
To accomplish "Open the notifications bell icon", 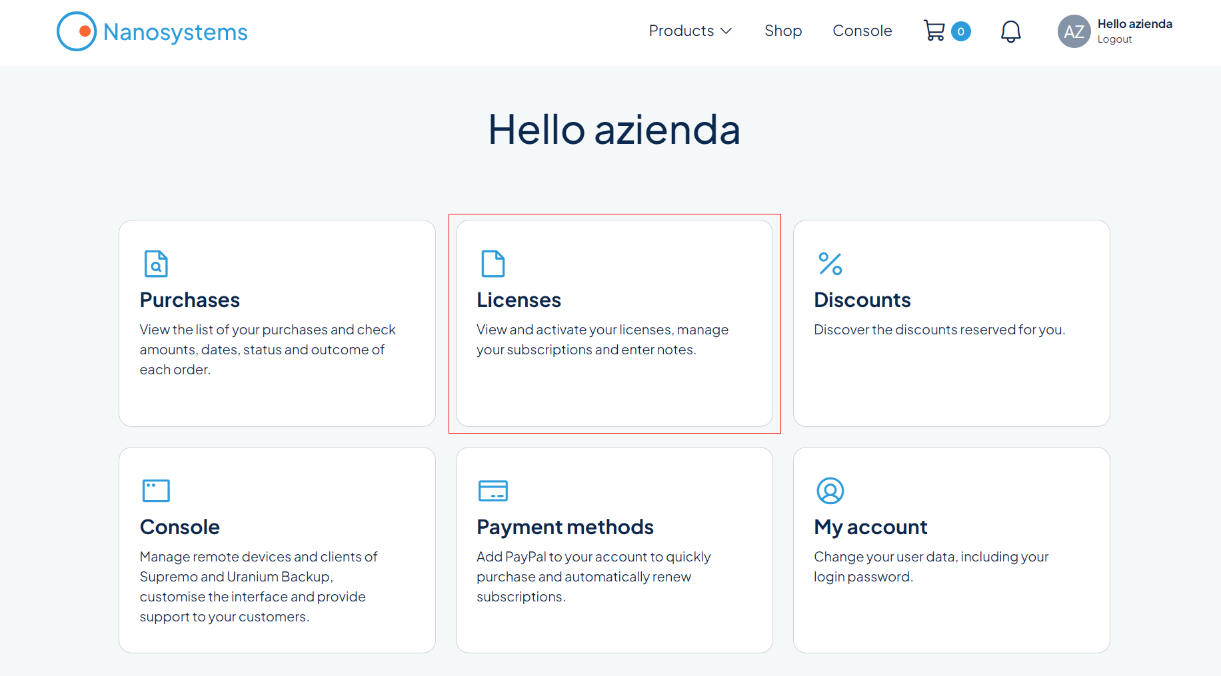I will [x=1010, y=31].
